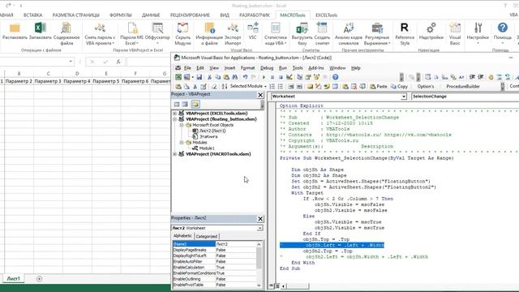This screenshot has height=292, width=519.
Task: Select the Лист1 sheet tab
Action: [14, 279]
